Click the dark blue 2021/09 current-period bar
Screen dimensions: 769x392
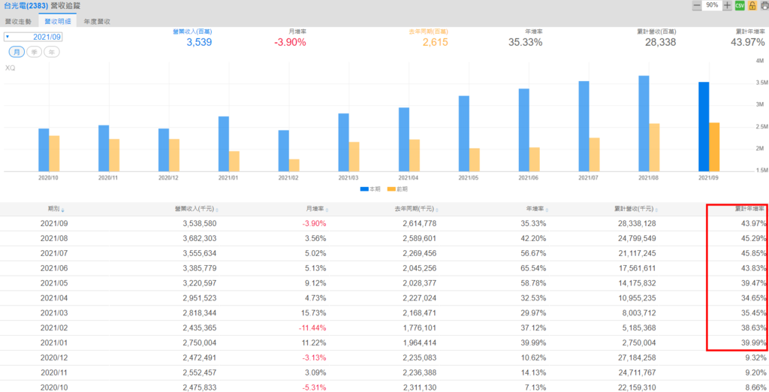[x=704, y=127]
